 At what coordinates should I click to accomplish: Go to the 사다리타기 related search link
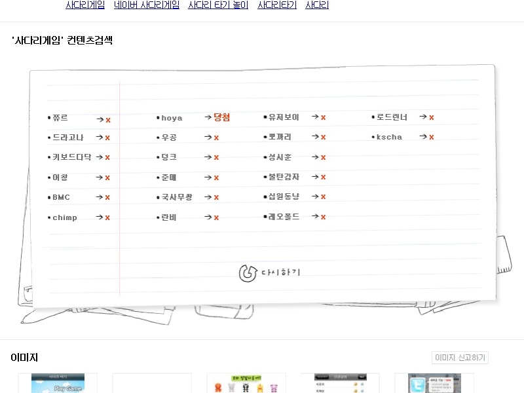pyautogui.click(x=277, y=5)
